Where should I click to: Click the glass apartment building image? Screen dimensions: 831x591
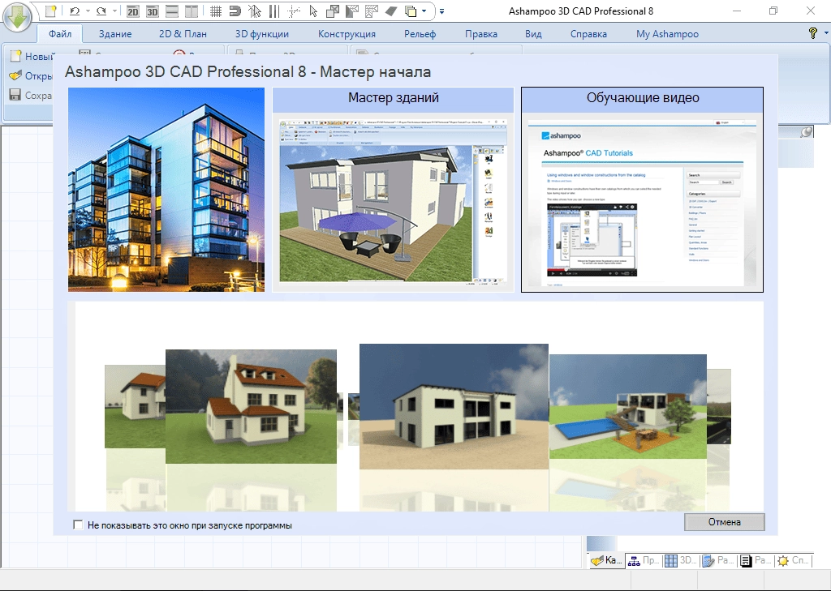166,190
